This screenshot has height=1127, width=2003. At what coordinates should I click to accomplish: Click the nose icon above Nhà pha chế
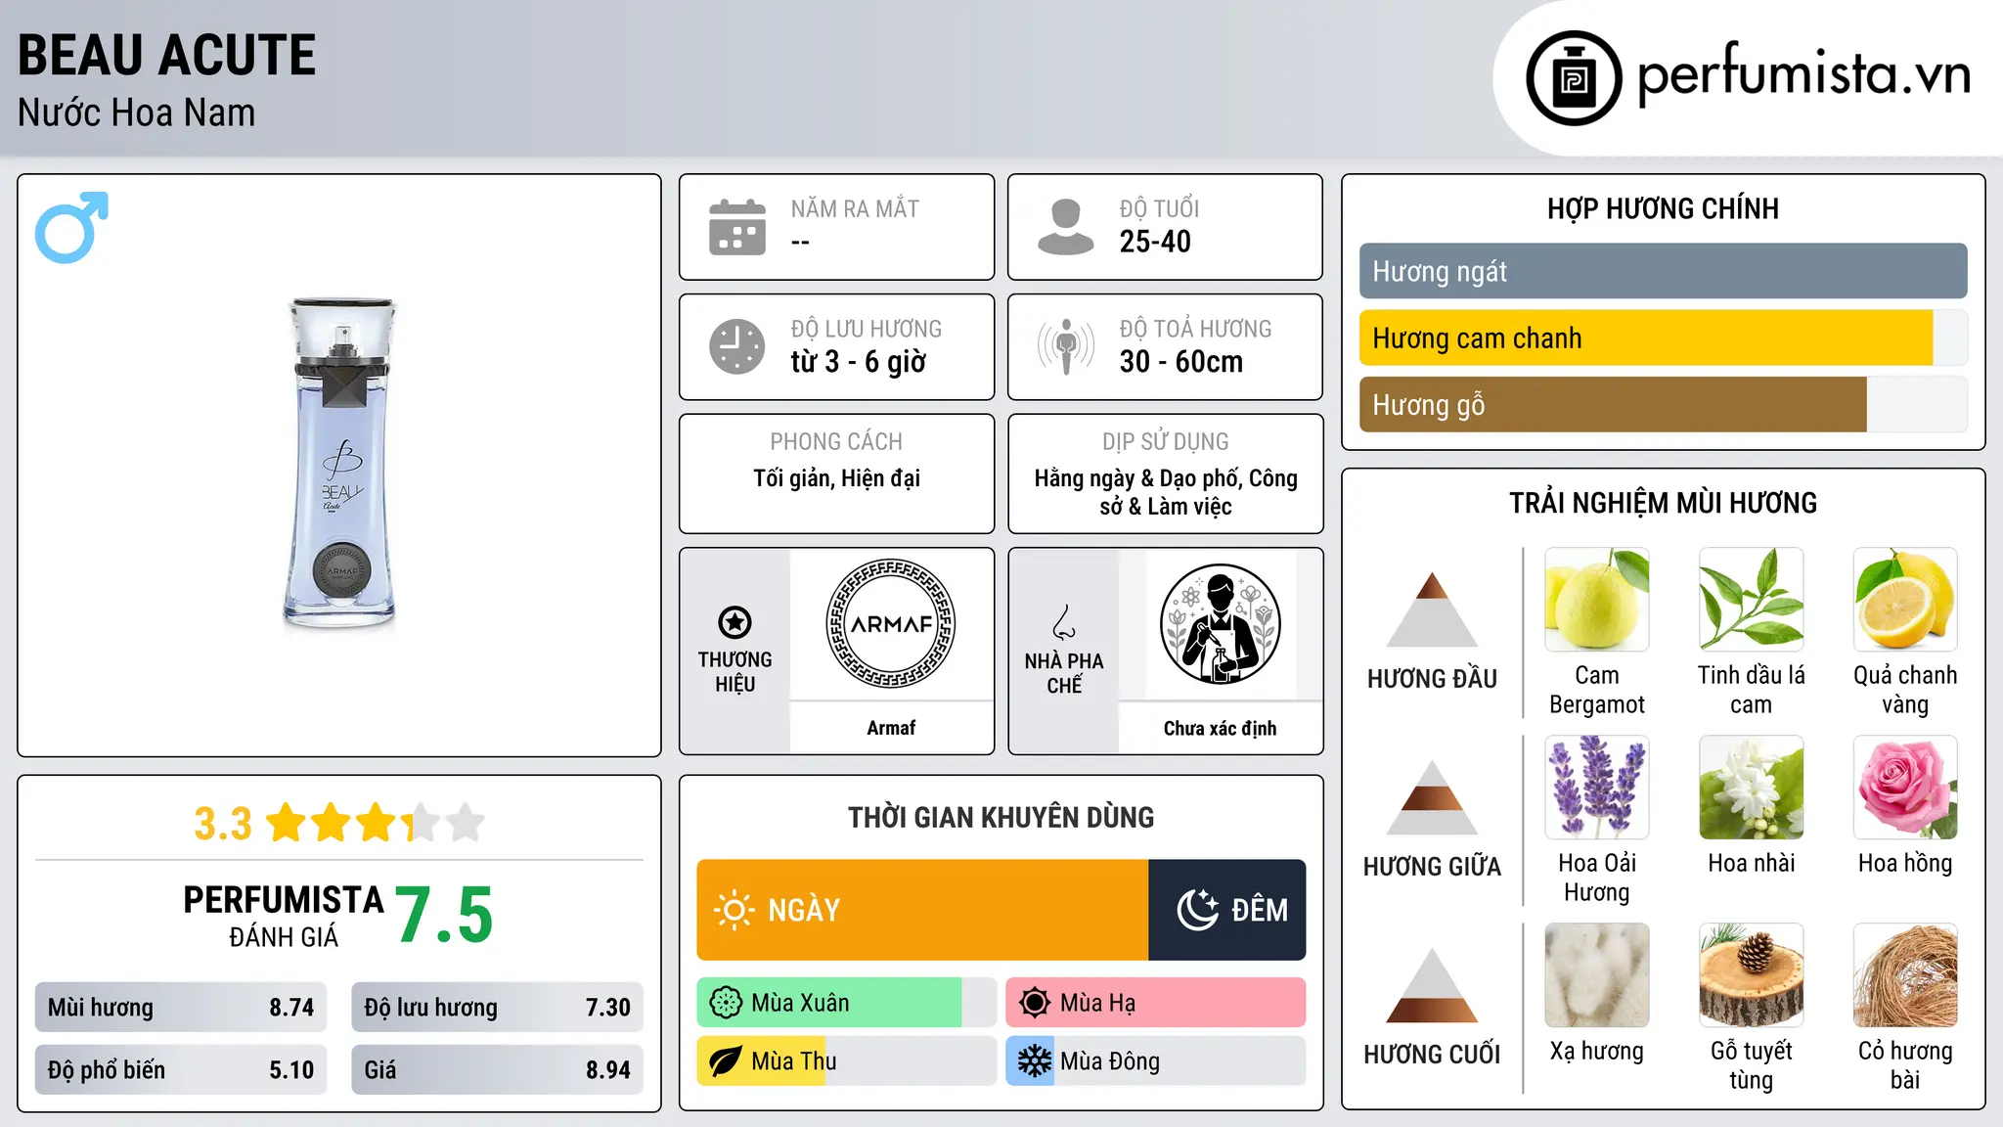coord(1064,622)
